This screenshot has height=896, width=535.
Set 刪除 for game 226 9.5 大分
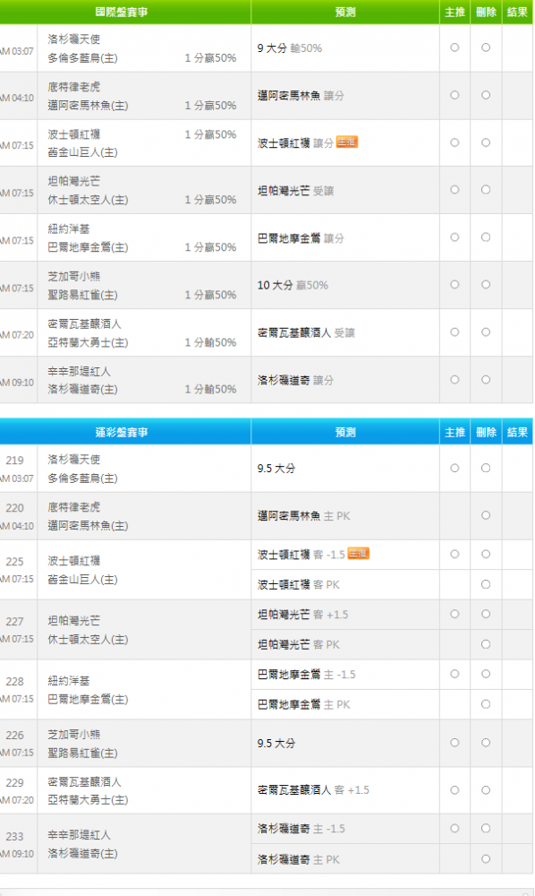coord(486,743)
